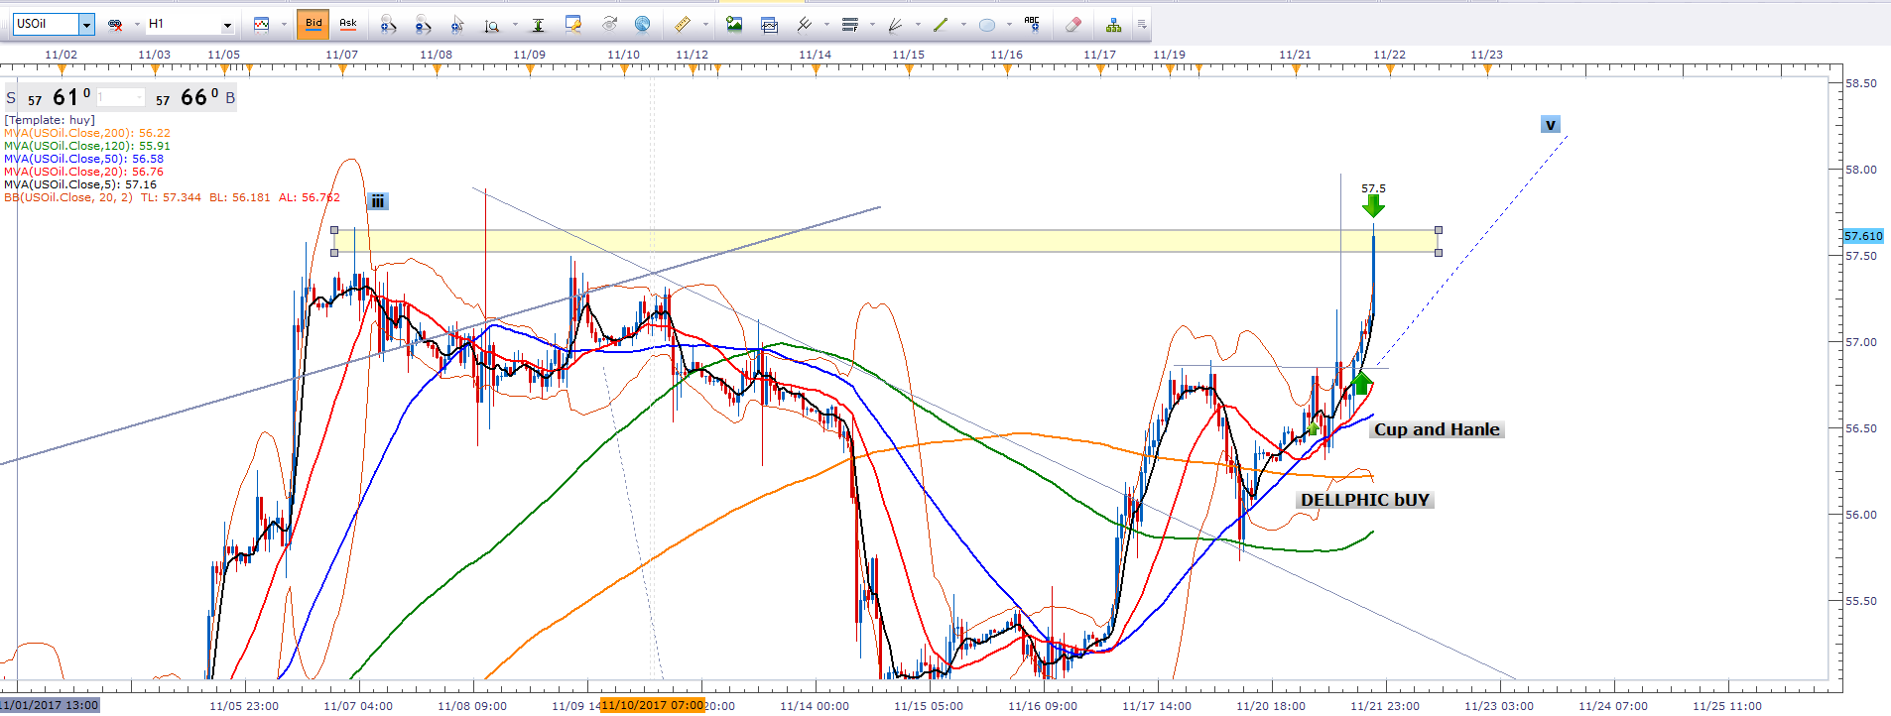
Task: Click the add picture icon in toolbar
Action: click(734, 25)
